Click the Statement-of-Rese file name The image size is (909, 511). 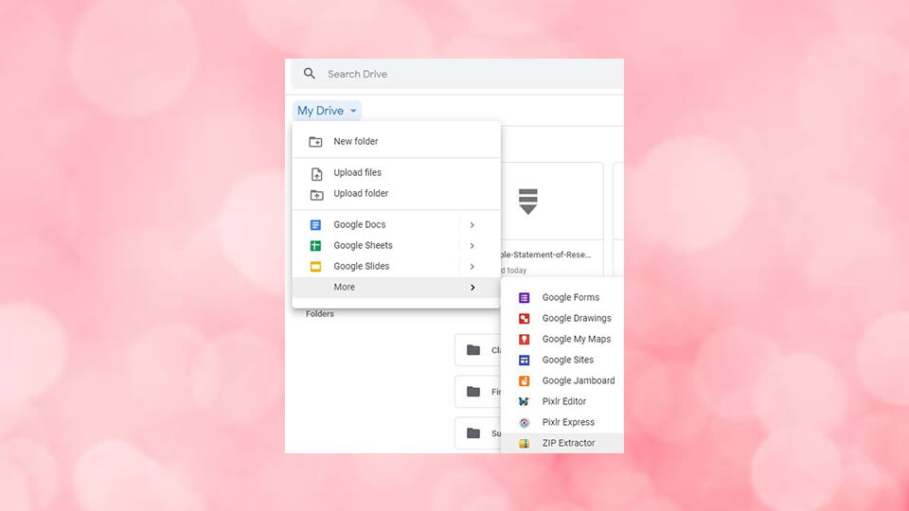(545, 255)
